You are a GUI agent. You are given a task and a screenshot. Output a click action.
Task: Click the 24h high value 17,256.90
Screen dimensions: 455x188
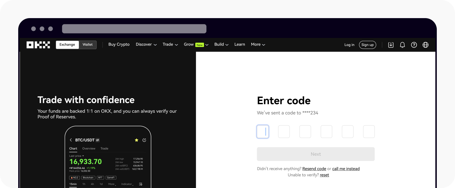(138, 159)
